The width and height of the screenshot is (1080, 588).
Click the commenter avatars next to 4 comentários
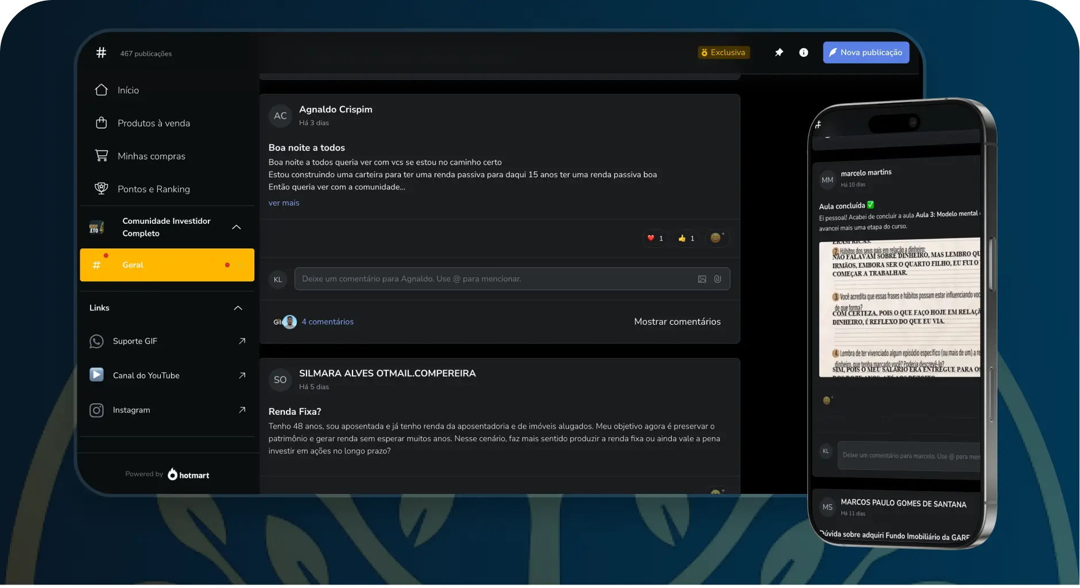point(285,322)
